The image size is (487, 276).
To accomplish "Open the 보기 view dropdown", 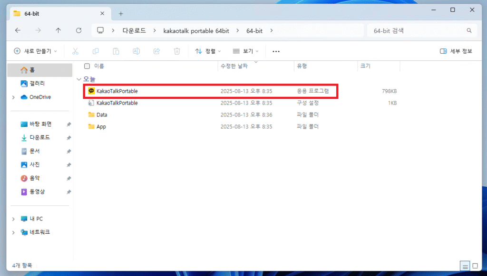I will click(x=245, y=51).
